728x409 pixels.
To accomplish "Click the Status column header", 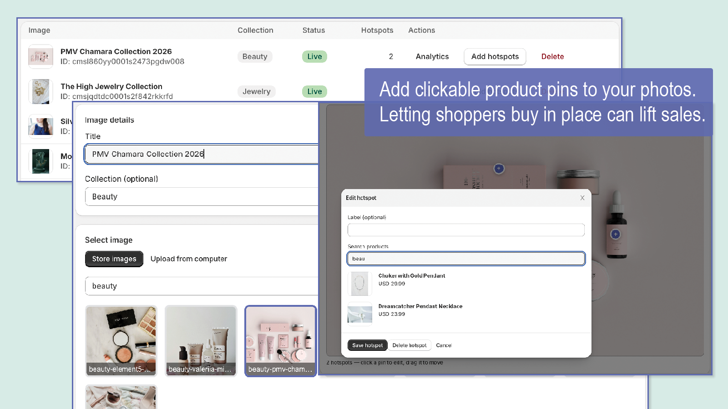I will 313,30.
